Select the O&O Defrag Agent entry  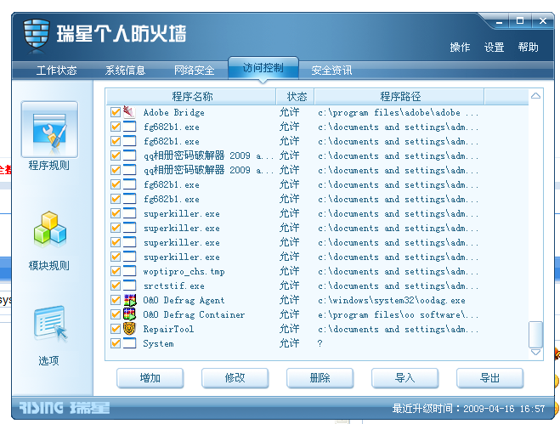tap(184, 301)
